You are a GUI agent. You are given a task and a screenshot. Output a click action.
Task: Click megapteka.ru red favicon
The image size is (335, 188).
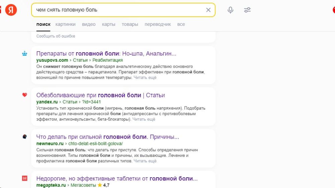[x=24, y=179]
